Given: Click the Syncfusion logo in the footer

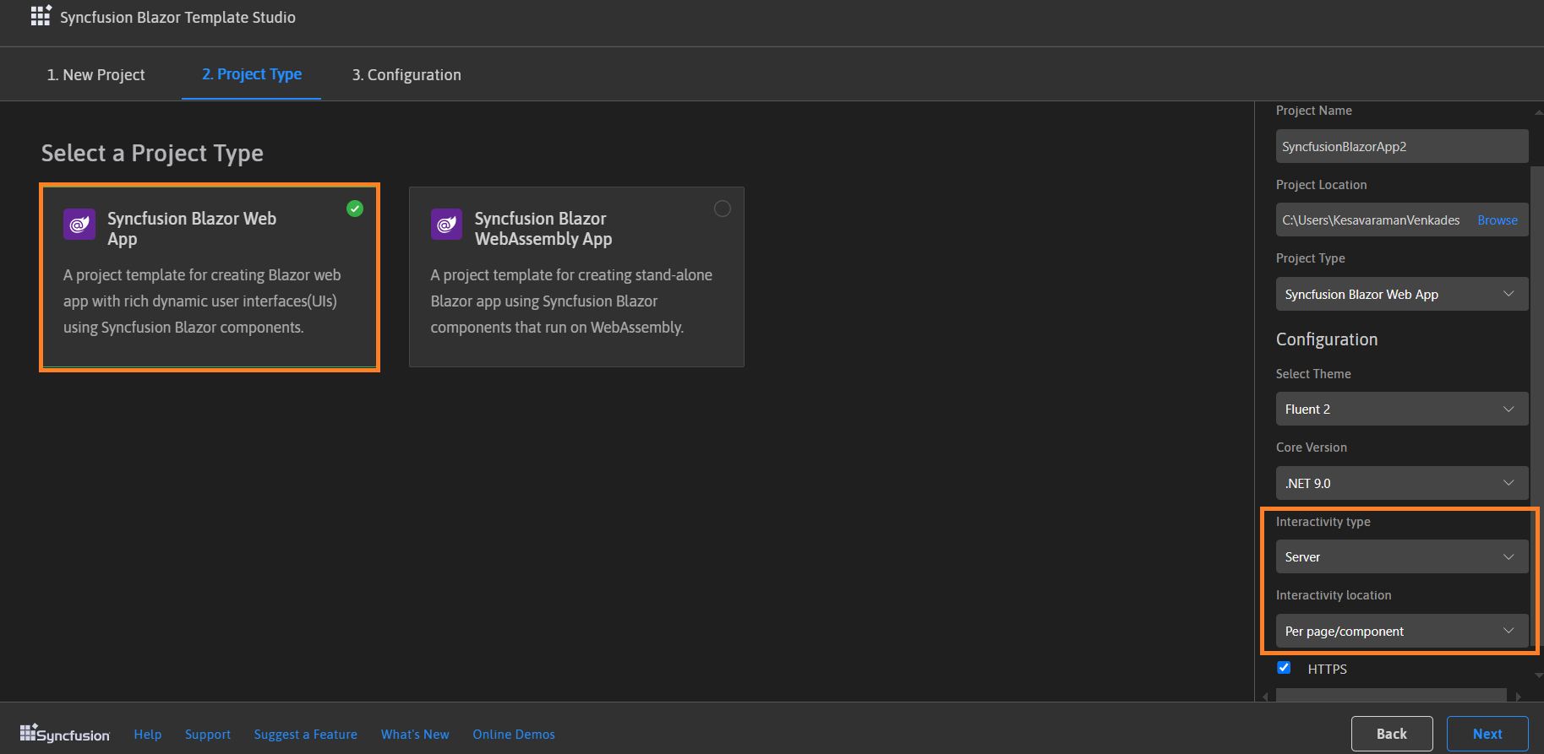Looking at the screenshot, I should pyautogui.click(x=65, y=734).
